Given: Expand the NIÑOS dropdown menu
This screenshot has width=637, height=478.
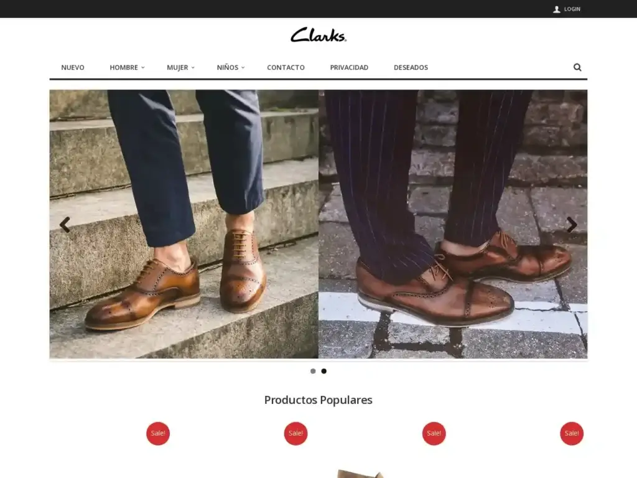Looking at the screenshot, I should coord(230,67).
